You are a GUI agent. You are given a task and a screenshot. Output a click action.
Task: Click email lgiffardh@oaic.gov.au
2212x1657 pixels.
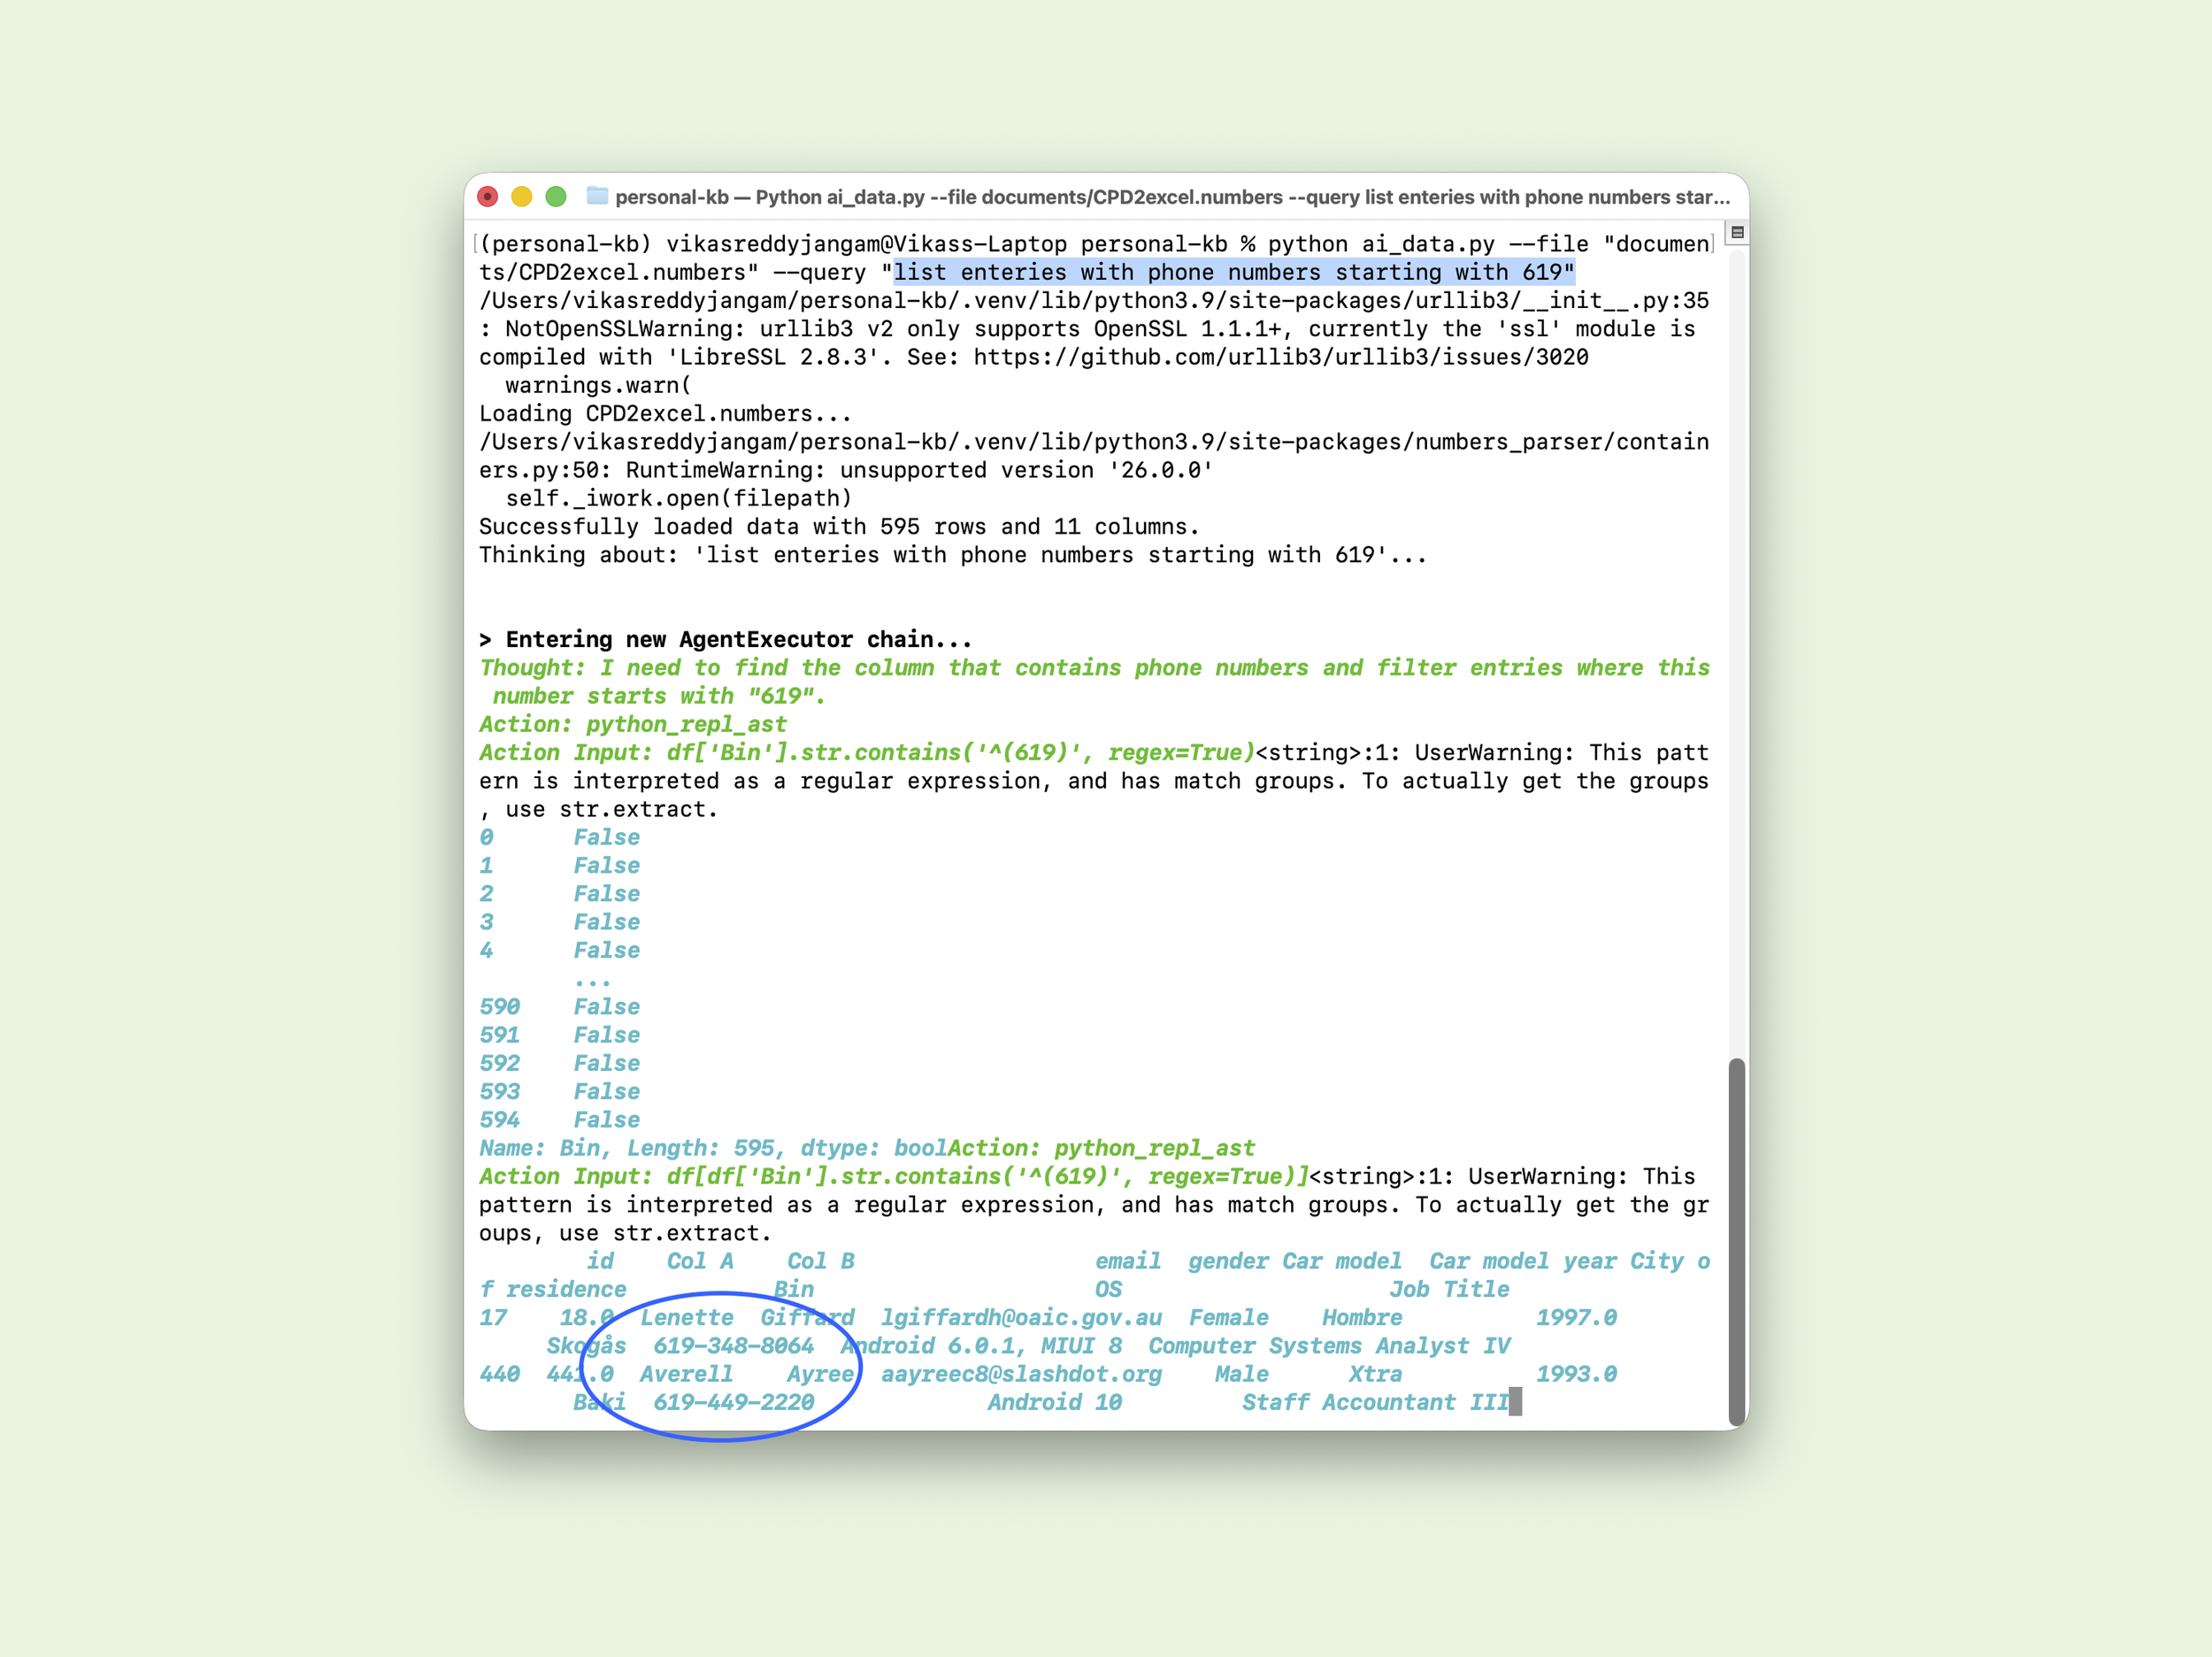coord(1021,1318)
